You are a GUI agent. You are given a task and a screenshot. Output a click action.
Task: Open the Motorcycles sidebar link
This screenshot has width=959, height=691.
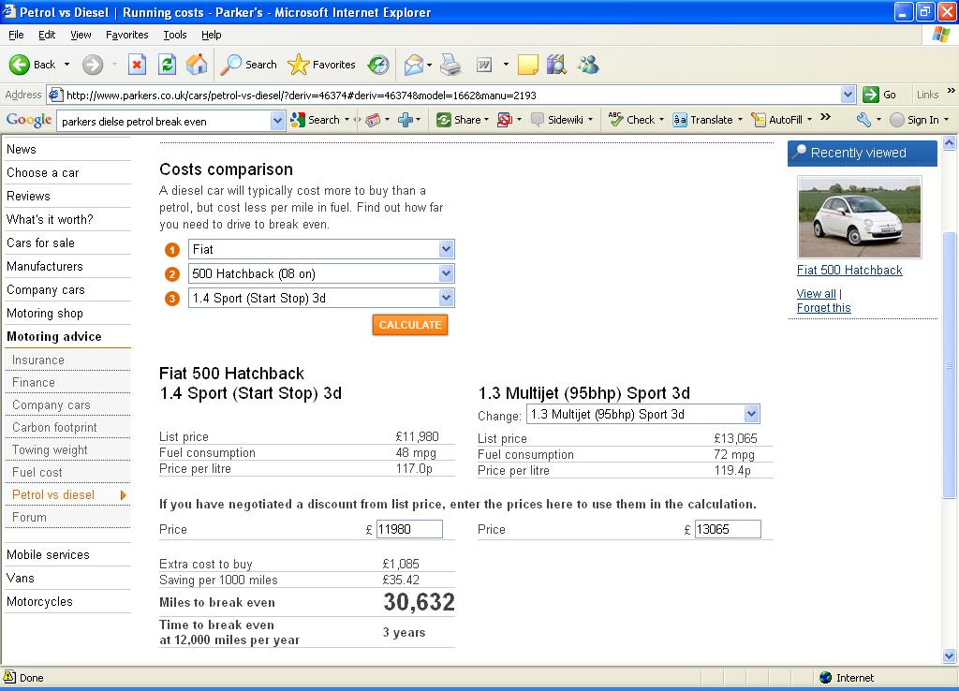tap(39, 602)
